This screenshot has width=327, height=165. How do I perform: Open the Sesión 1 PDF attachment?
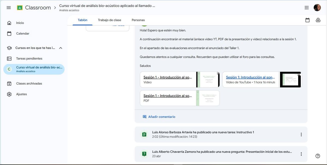point(180,98)
